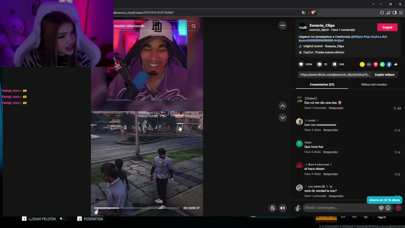Go to the previous video with up arrow

tap(283, 106)
